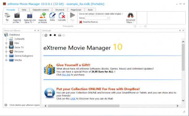This screenshot has width=189, height=116.
Task: Select Media in the tree
Action: coord(18,60)
